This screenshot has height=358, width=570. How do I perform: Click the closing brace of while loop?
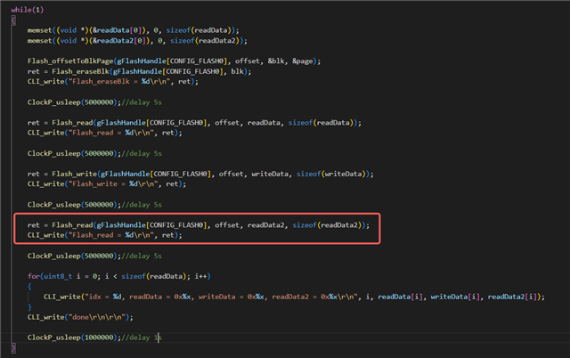[x=13, y=348]
